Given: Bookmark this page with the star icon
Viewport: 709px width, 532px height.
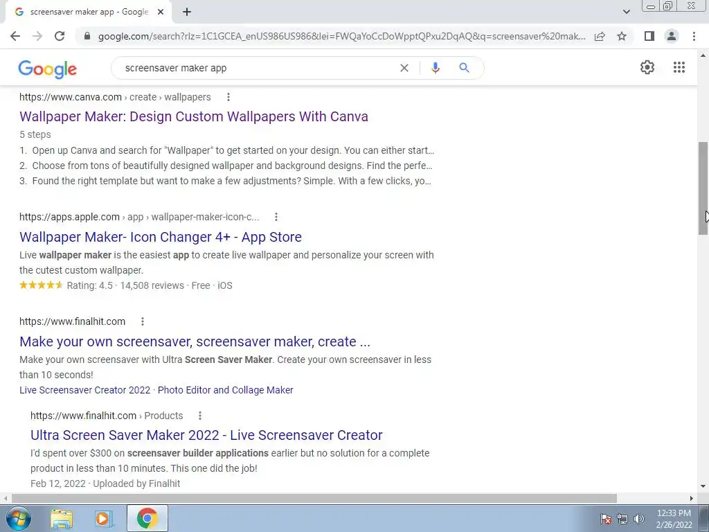Looking at the screenshot, I should [622, 36].
